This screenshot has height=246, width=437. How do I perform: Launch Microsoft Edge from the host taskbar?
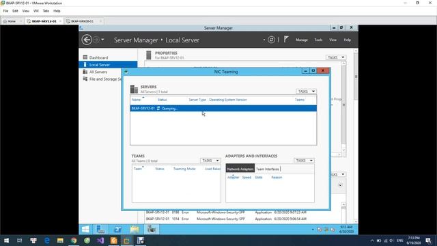(47, 241)
